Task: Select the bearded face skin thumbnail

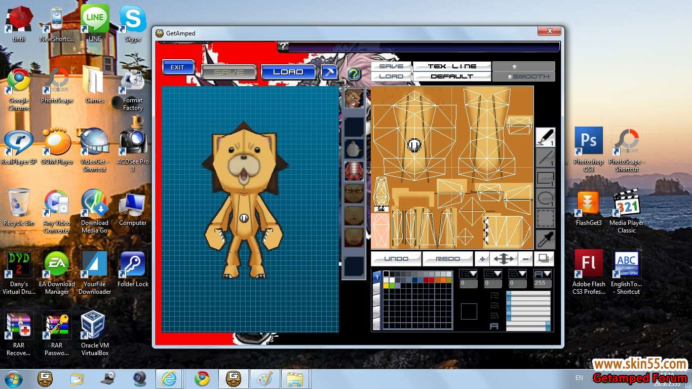Action: point(354,98)
